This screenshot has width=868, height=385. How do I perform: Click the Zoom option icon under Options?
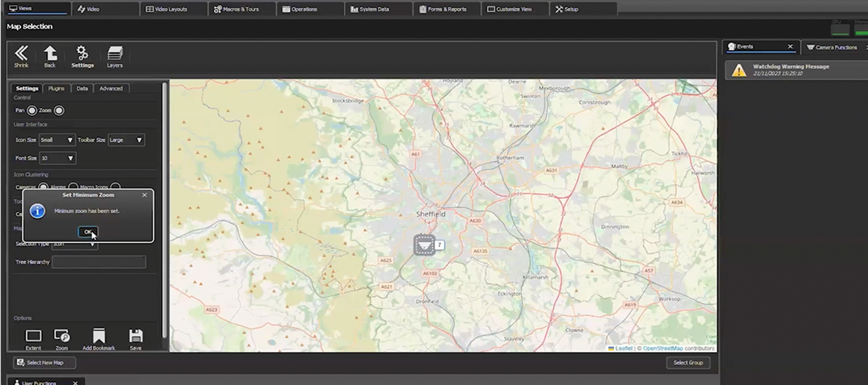pyautogui.click(x=62, y=336)
